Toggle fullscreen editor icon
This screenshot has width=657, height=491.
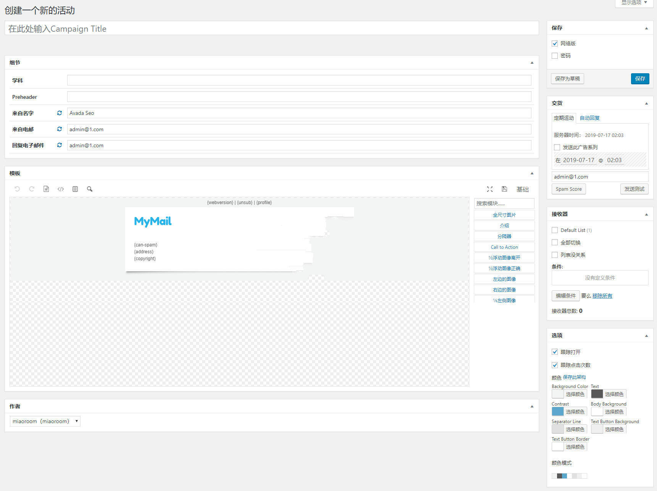pyautogui.click(x=490, y=189)
